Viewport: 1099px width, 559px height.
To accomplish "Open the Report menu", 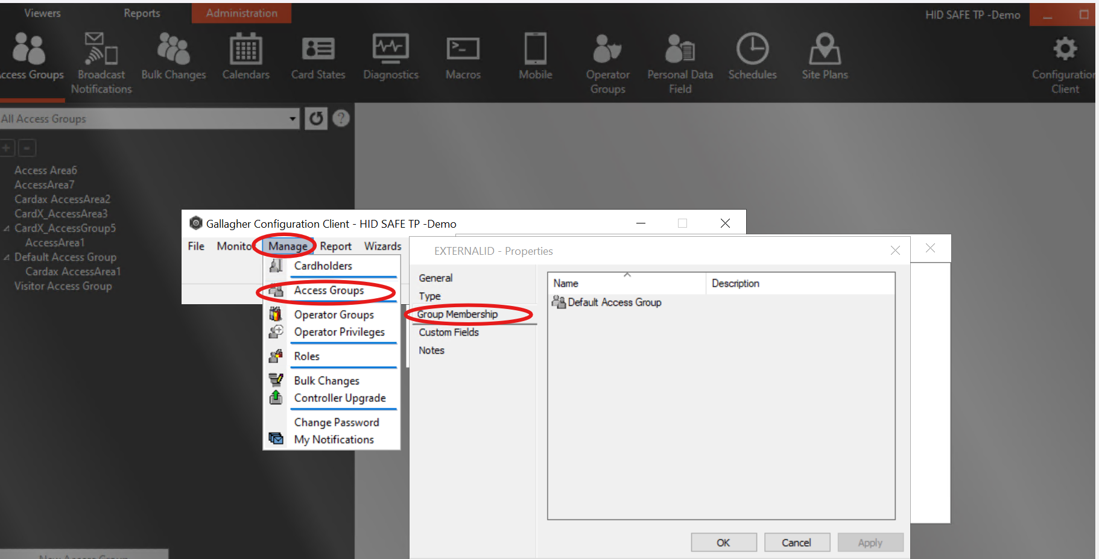I will click(335, 246).
